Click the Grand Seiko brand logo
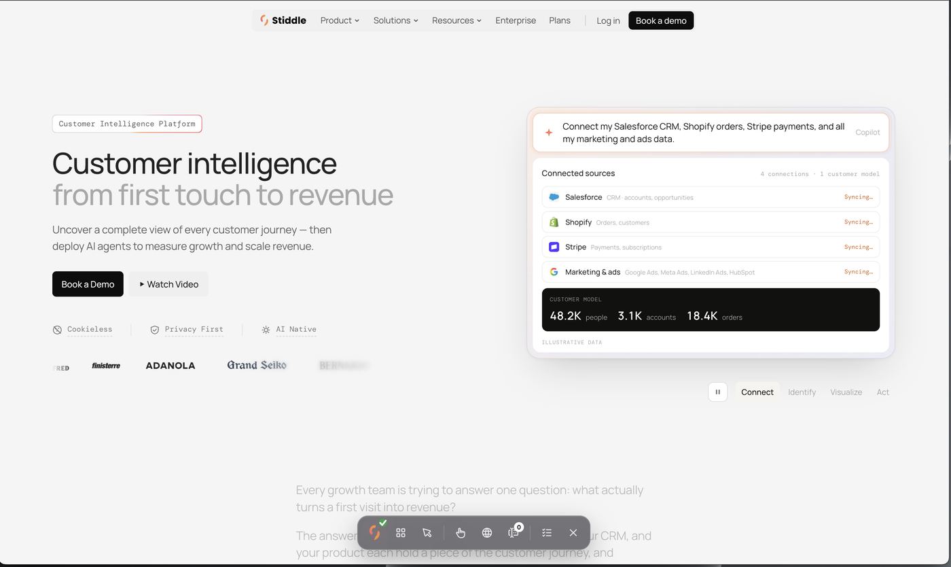The image size is (951, 567). (x=257, y=365)
